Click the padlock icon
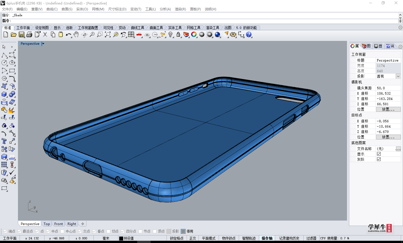Viewport: 403px width, 243px height. click(178, 34)
